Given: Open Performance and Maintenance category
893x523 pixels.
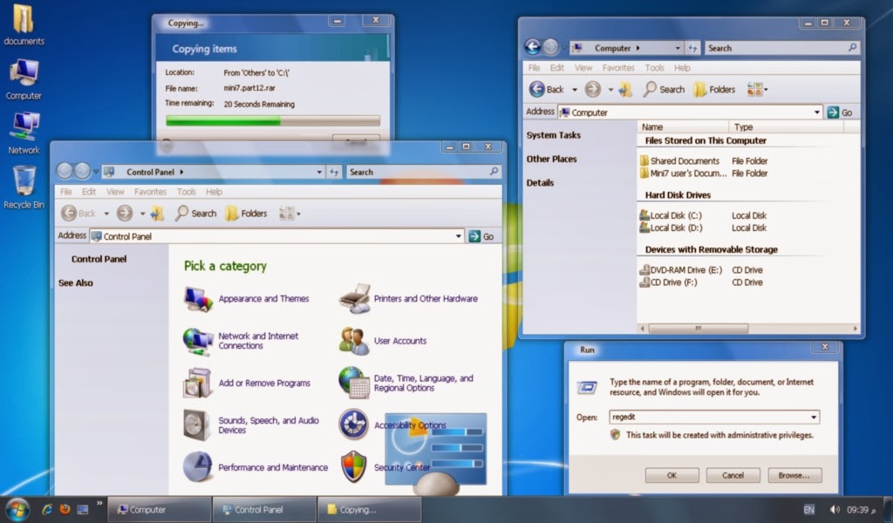Looking at the screenshot, I should click(x=256, y=467).
